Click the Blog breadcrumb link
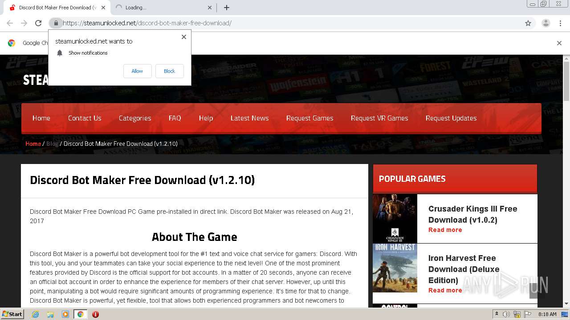The height and width of the screenshot is (320, 570). 52,144
